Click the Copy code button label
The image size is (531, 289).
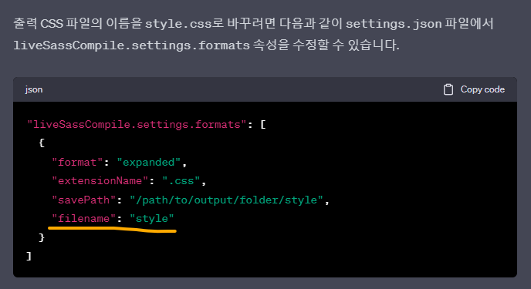pos(482,89)
